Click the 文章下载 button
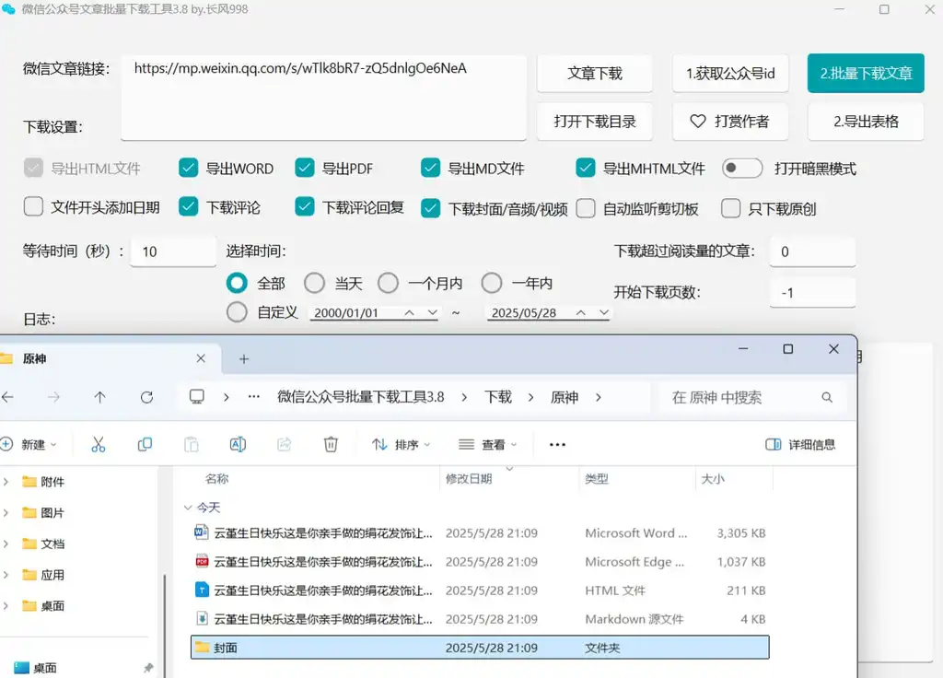The height and width of the screenshot is (678, 943). point(595,74)
